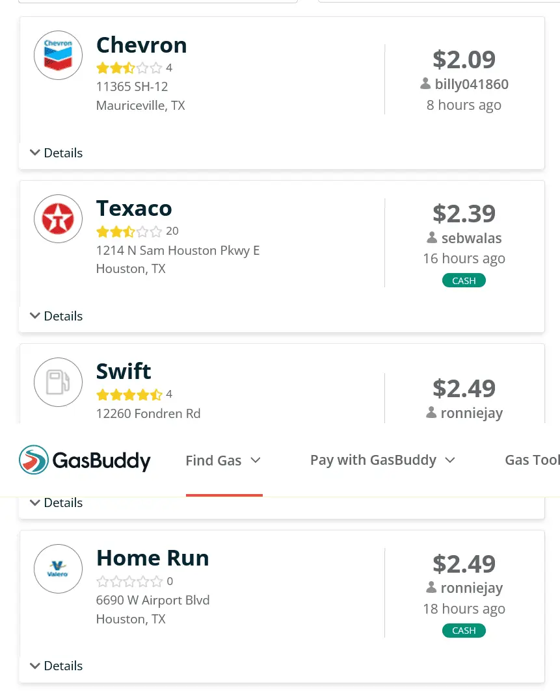Click the Swift station name heading

pos(124,371)
